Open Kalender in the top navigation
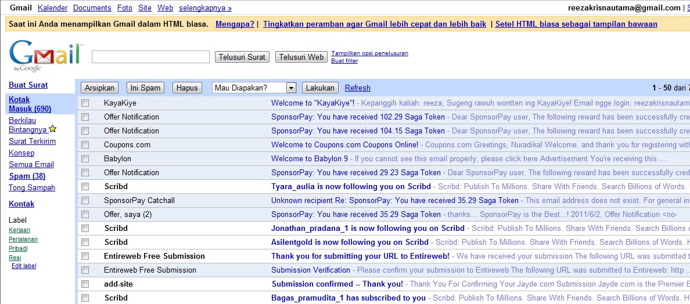 click(53, 8)
